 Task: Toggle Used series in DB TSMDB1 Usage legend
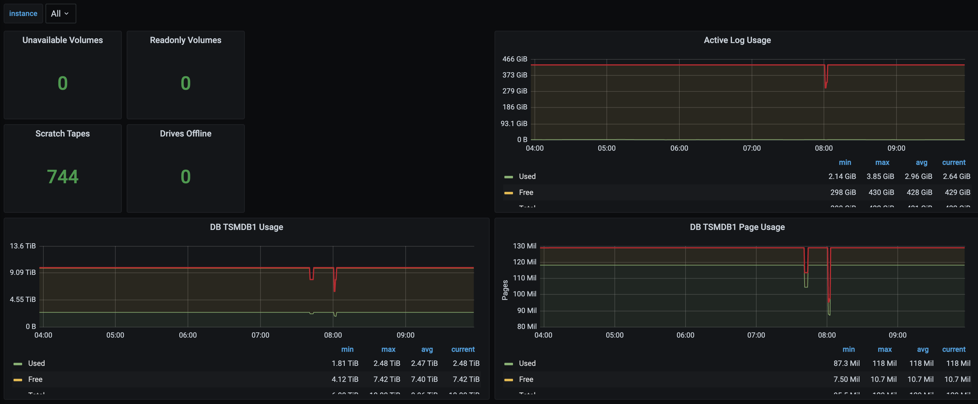coord(37,363)
